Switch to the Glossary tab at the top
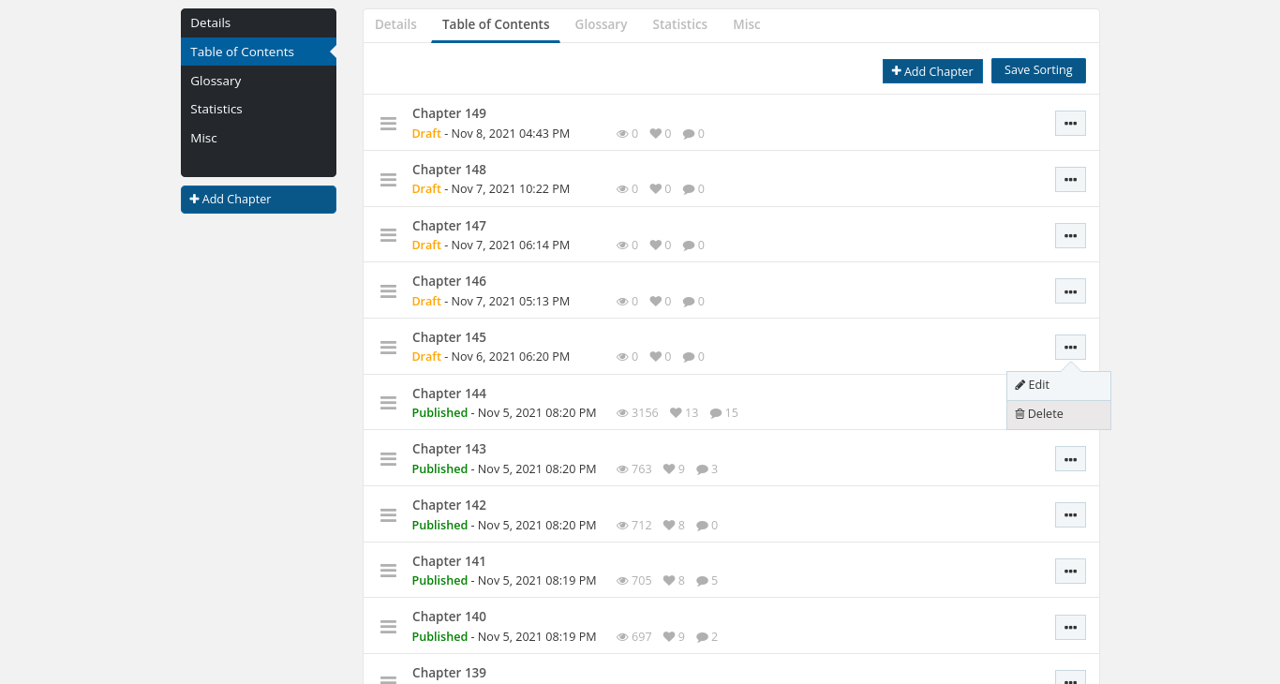Screen dimensions: 1280x684 [601, 24]
